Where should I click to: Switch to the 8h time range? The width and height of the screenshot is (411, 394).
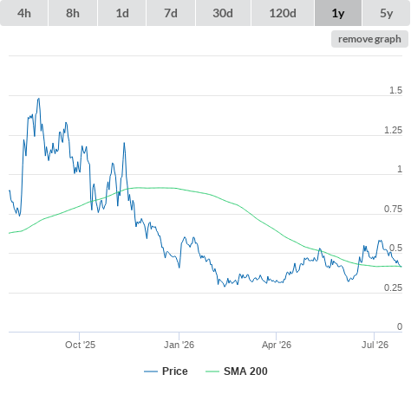pos(73,13)
